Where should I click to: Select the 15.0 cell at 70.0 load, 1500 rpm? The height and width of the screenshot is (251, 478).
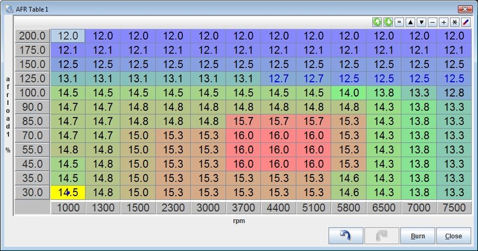(x=138, y=135)
